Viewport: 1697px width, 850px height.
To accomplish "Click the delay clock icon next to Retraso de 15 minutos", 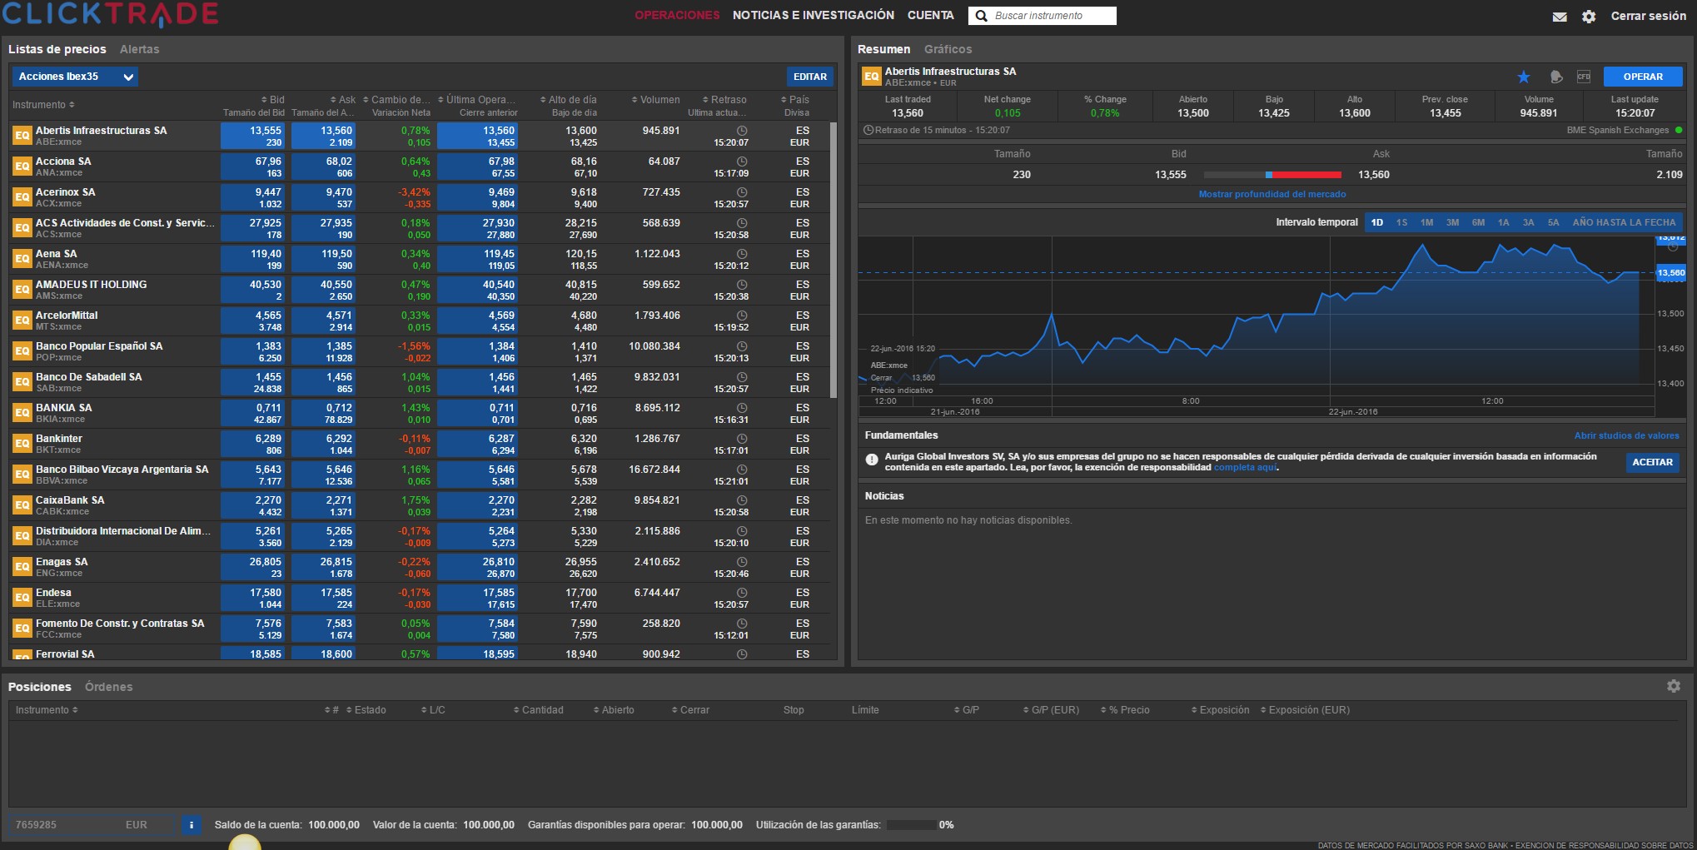I will (x=868, y=130).
